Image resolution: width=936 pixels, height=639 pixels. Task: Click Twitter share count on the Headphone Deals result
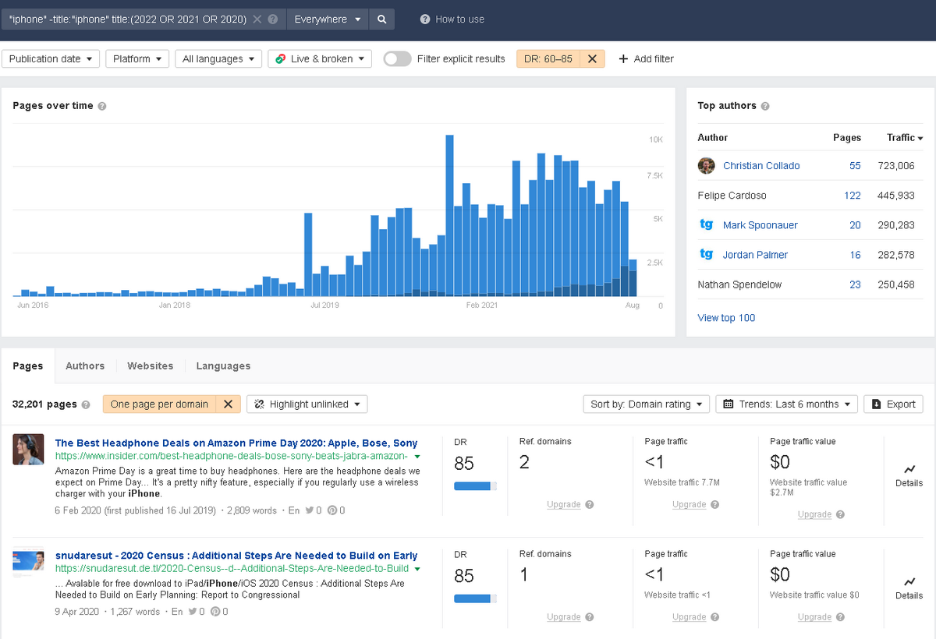point(313,510)
